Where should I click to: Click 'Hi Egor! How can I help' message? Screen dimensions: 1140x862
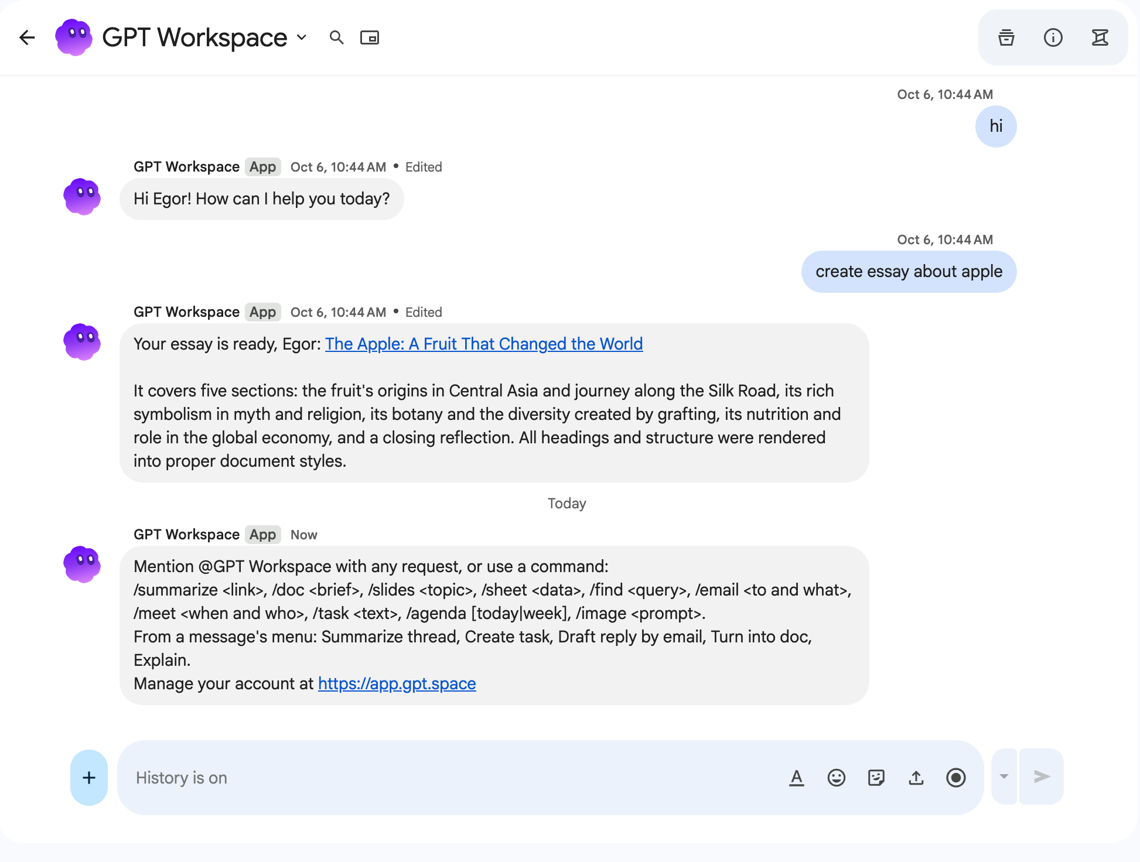click(262, 199)
